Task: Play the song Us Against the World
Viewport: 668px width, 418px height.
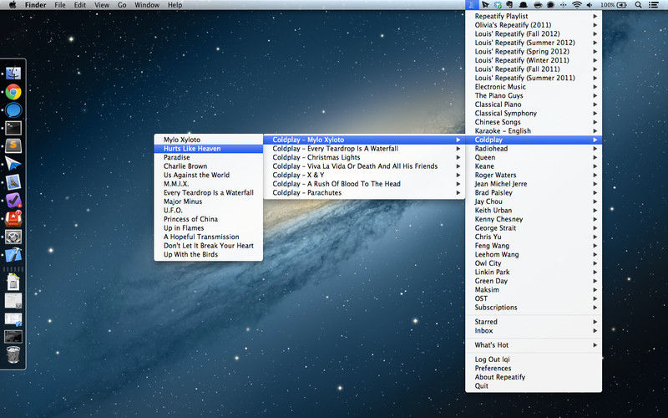Action: 208,175
